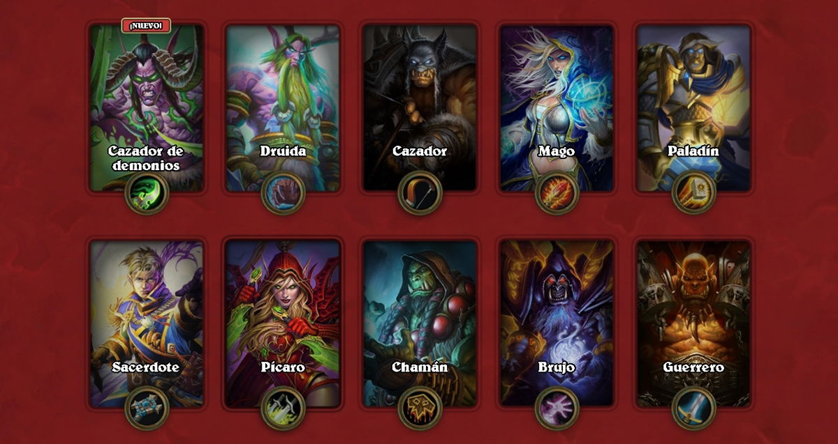Click the ¡NUEVO! badge above Demon Hunter
Screen dimensions: 838x444
point(146,26)
